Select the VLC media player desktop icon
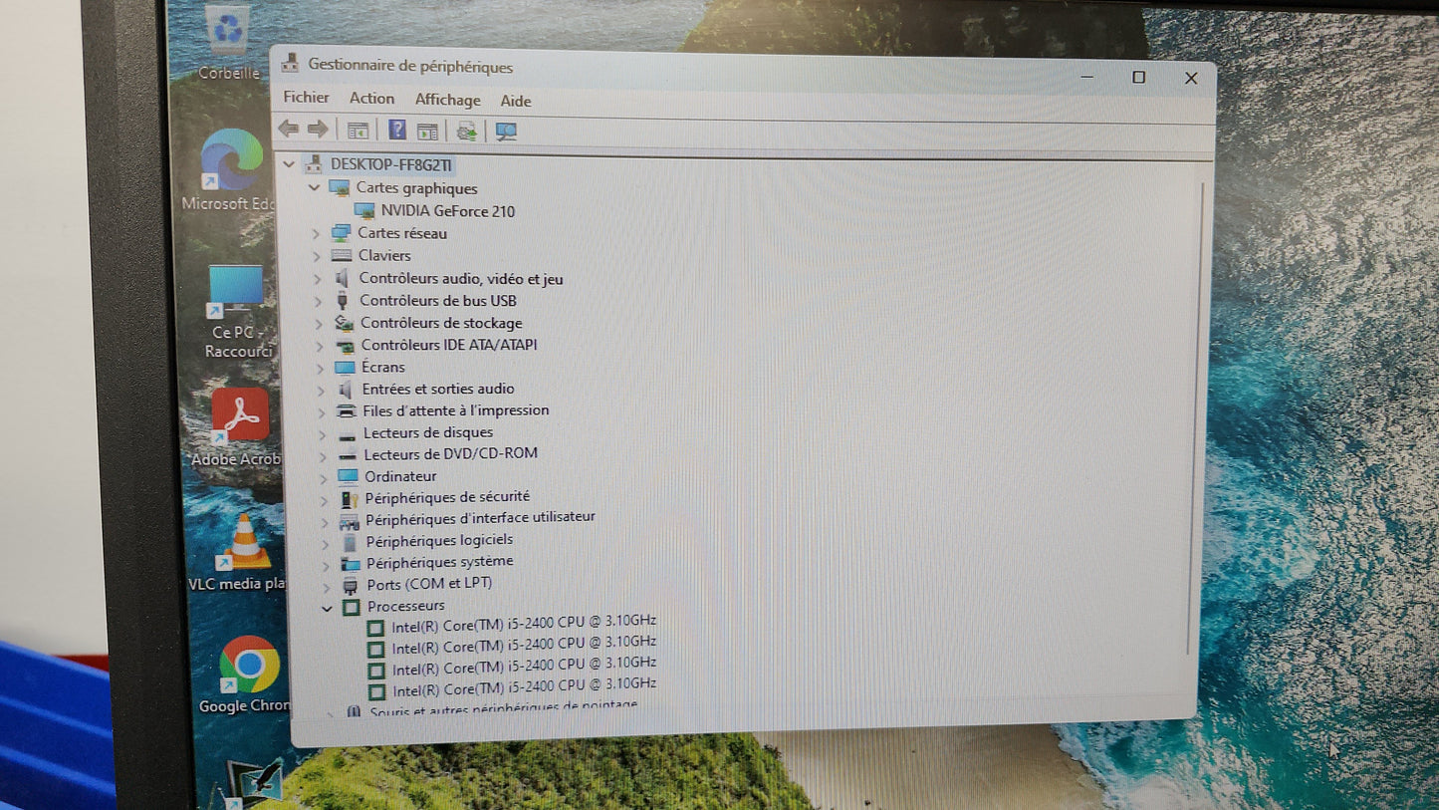This screenshot has width=1439, height=810. pyautogui.click(x=244, y=544)
